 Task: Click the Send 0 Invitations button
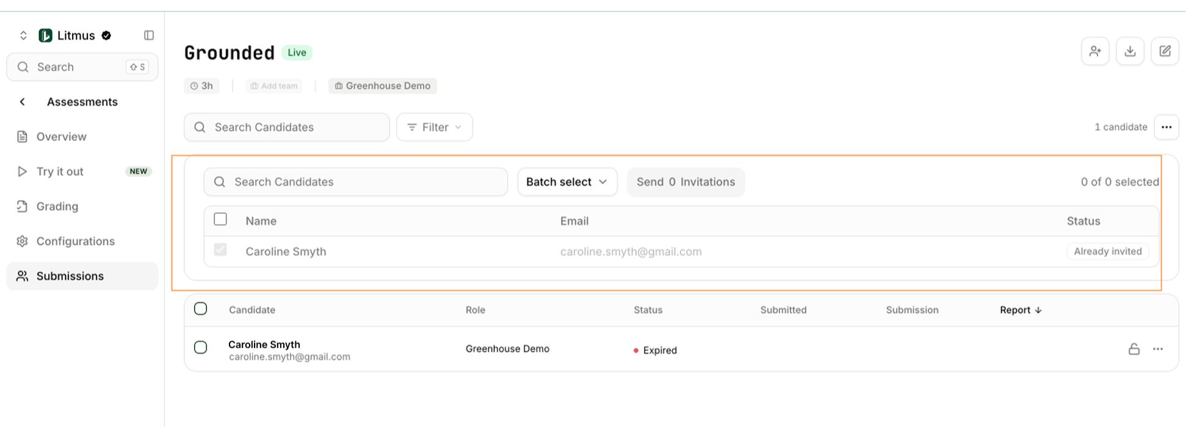pos(686,182)
